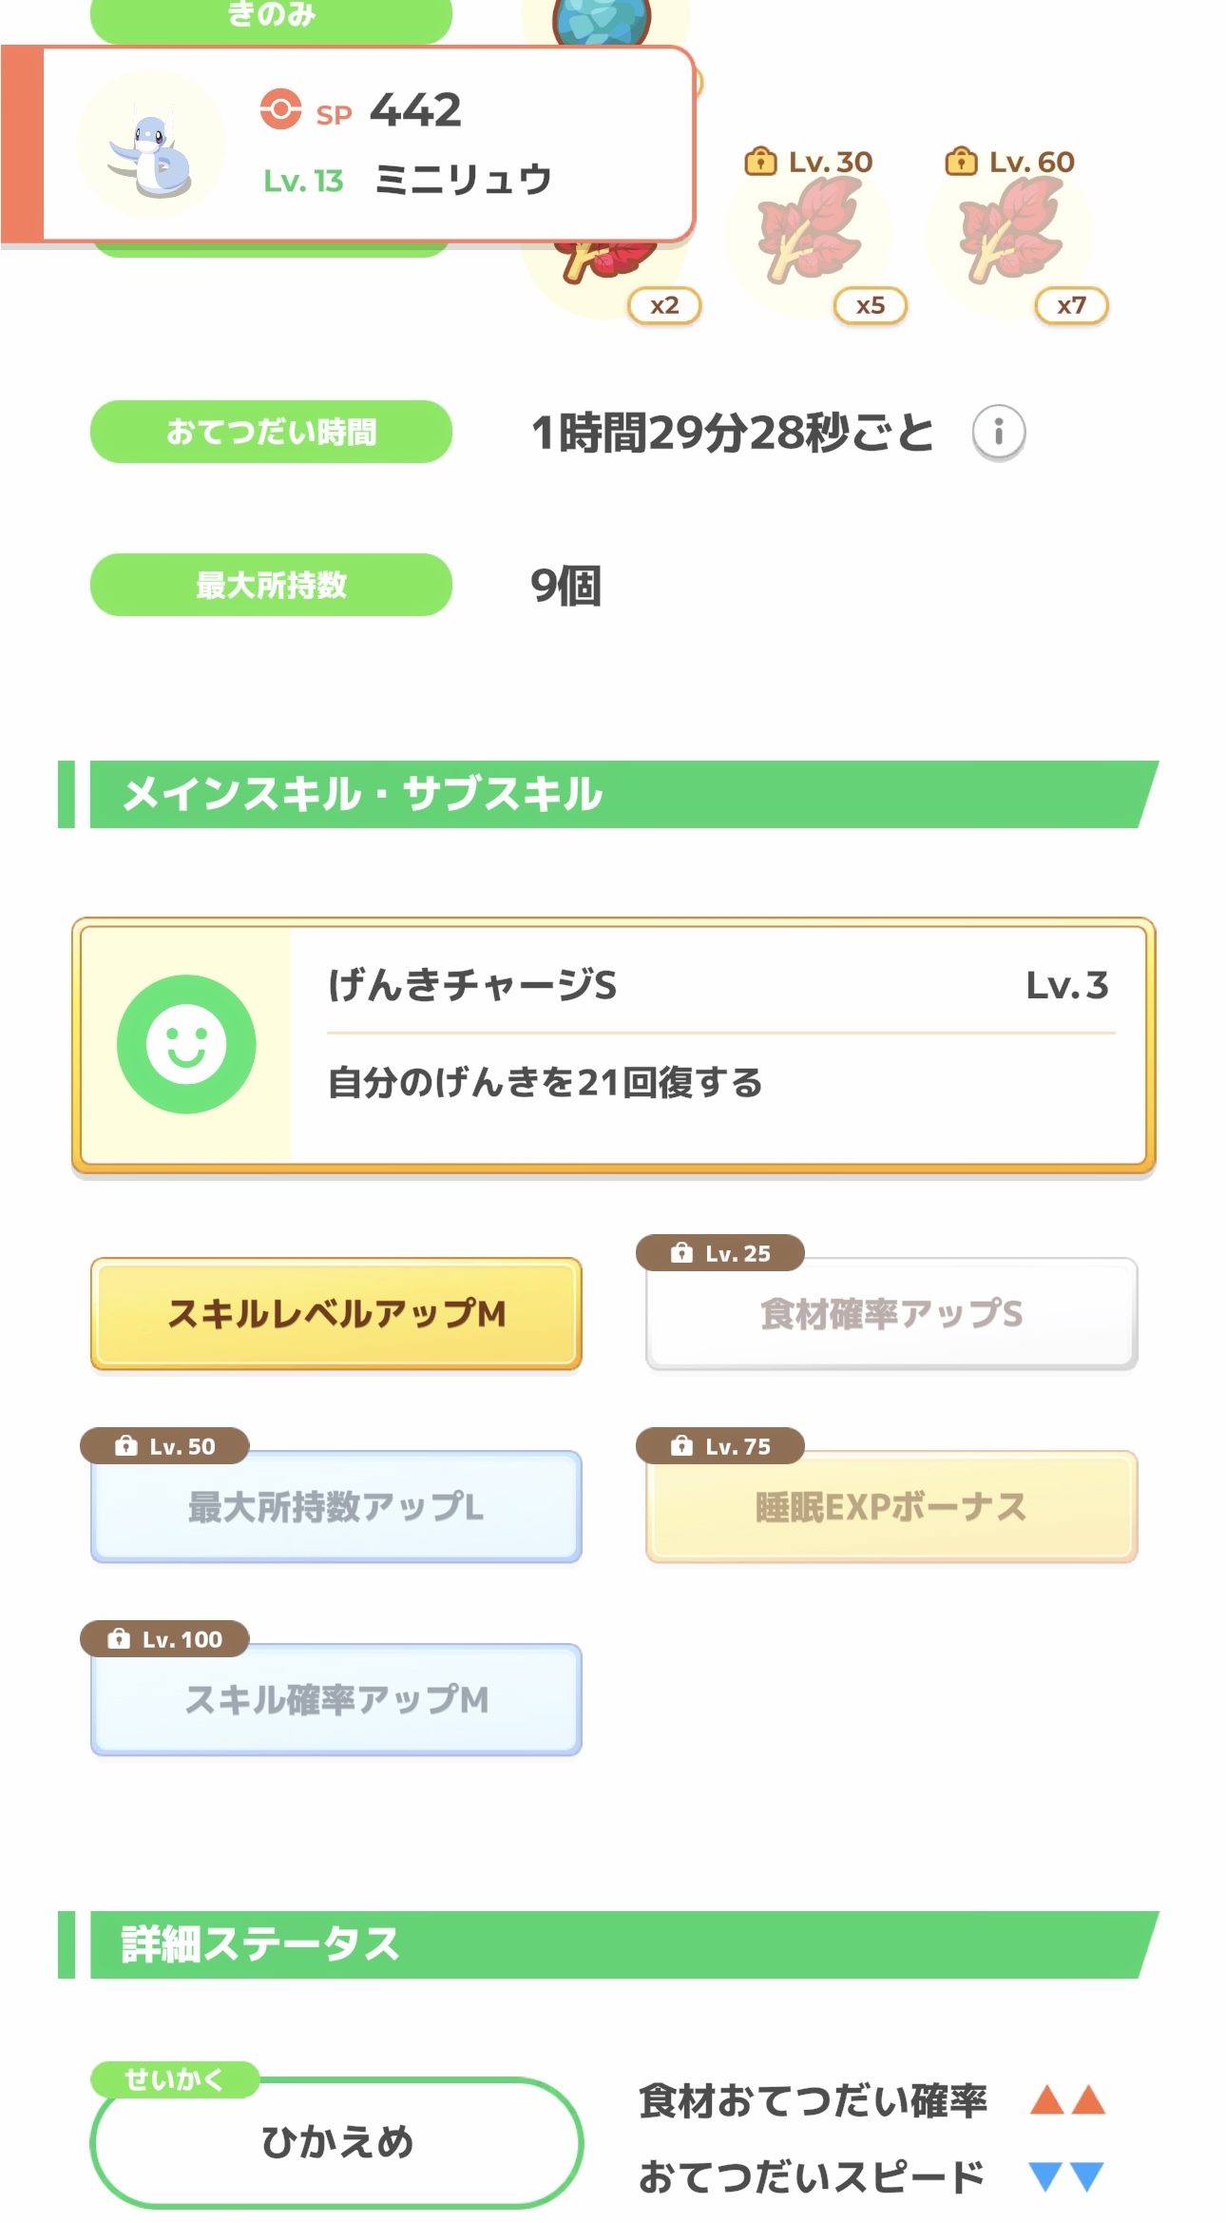The width and height of the screenshot is (1226, 2223).
Task: Tap the red up arrows for ingredient rate
Action: 1067,2099
